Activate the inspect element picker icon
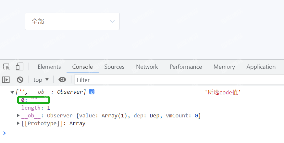The width and height of the screenshot is (284, 143). coord(6,67)
